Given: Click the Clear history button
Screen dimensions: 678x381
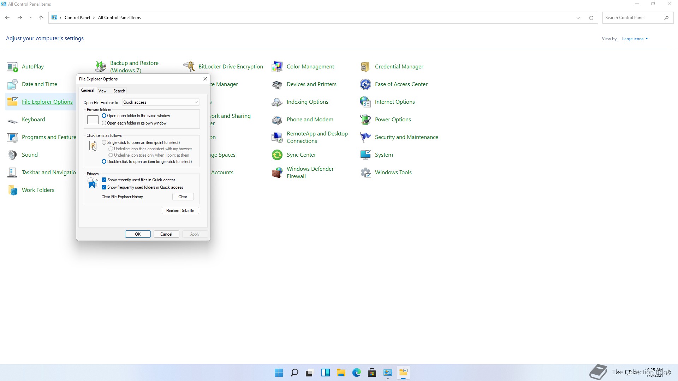Looking at the screenshot, I should 183,197.
